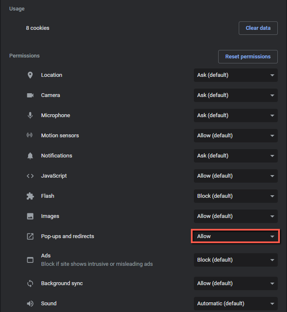Click the Motion sensors icon
287x312 pixels.
30,135
